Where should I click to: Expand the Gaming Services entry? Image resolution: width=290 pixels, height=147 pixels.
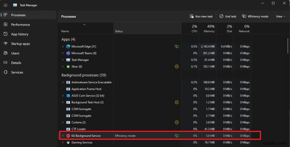tap(63, 142)
